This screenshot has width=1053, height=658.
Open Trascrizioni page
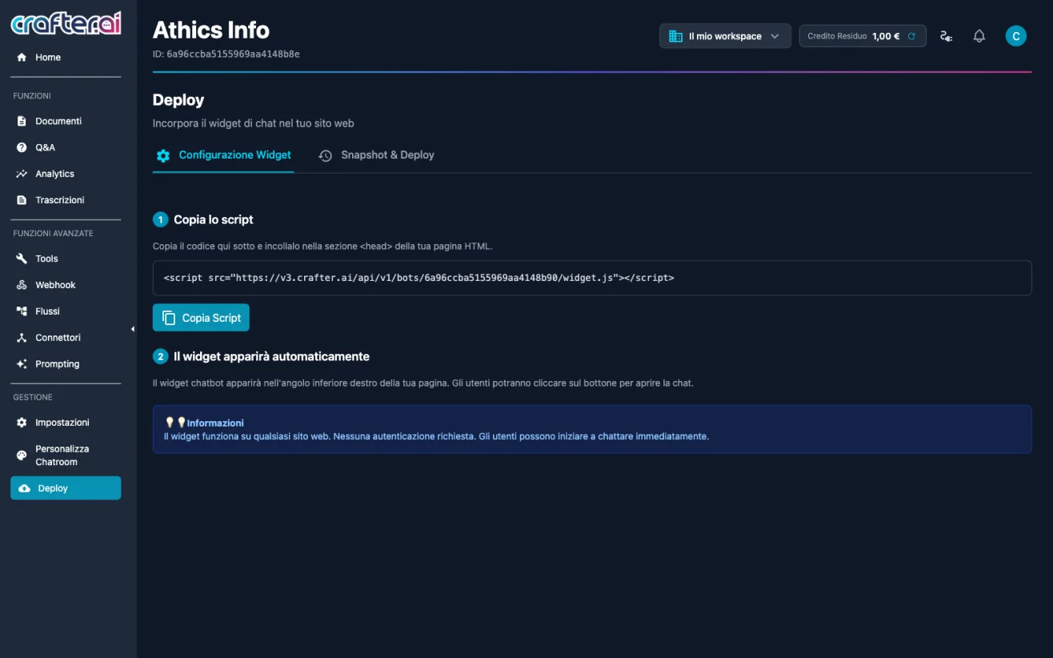[x=66, y=200]
